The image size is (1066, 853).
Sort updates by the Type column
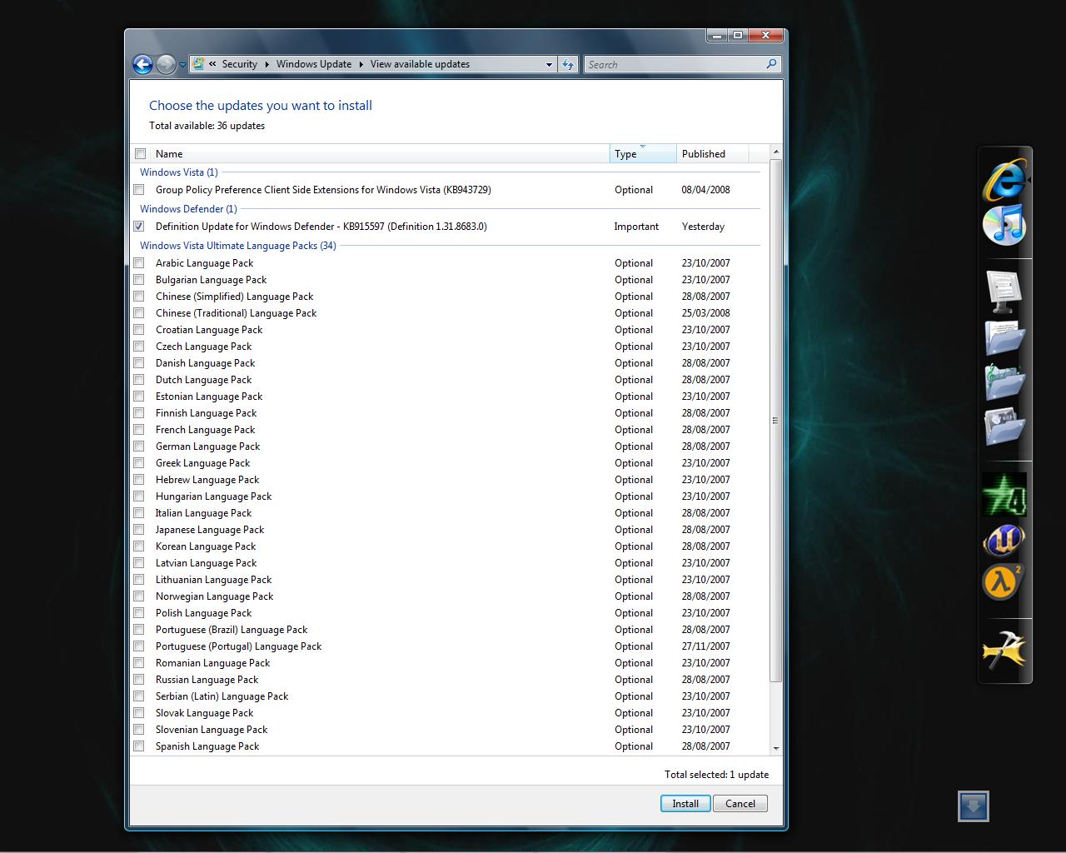[x=643, y=153]
